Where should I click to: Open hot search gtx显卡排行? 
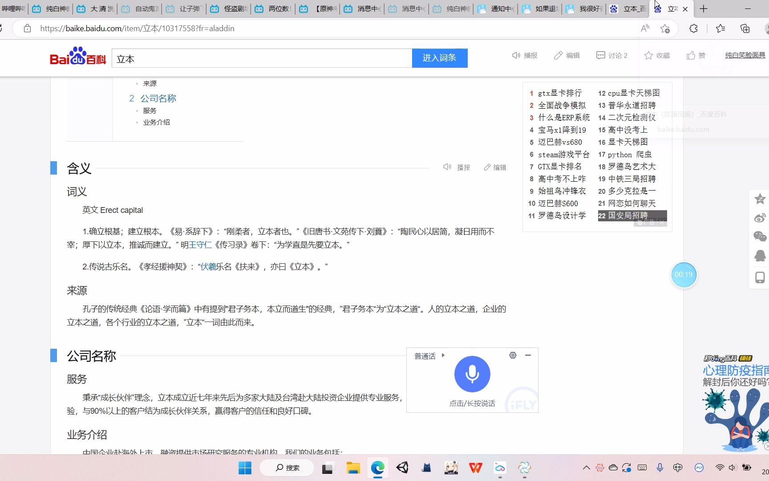coord(560,93)
